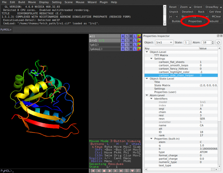
Task: Click the Show (S) button for all
Action: [x=127, y=36]
